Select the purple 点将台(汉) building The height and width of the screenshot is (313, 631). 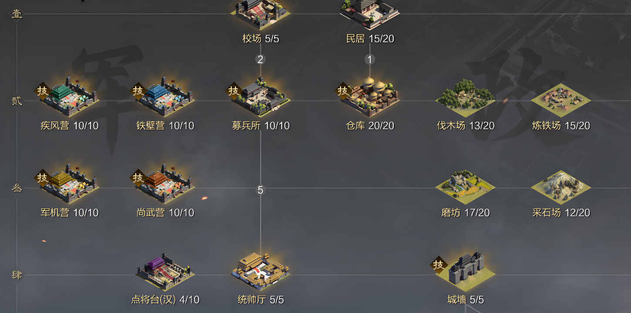165,271
